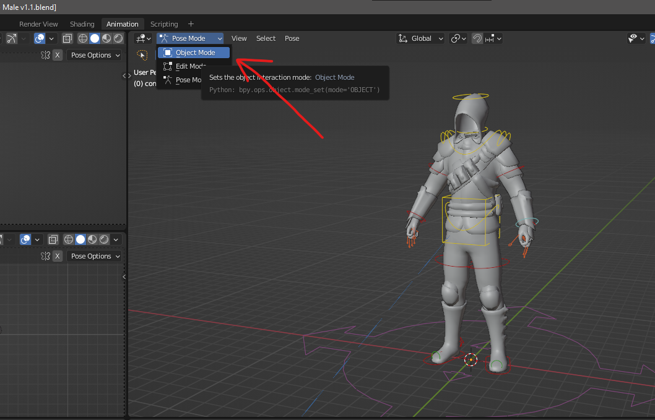The width and height of the screenshot is (655, 420).
Task: Open the interaction mode dropdown showing Pose Mode
Action: tap(189, 38)
